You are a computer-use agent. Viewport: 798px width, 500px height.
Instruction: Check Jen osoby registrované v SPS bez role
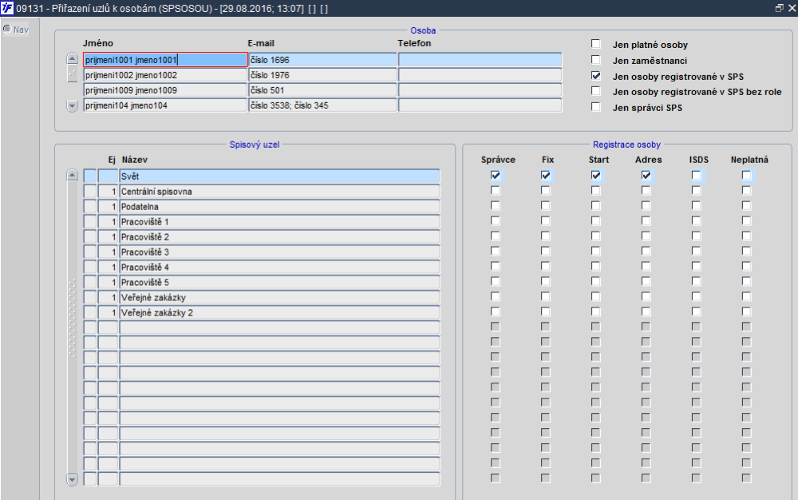[595, 91]
